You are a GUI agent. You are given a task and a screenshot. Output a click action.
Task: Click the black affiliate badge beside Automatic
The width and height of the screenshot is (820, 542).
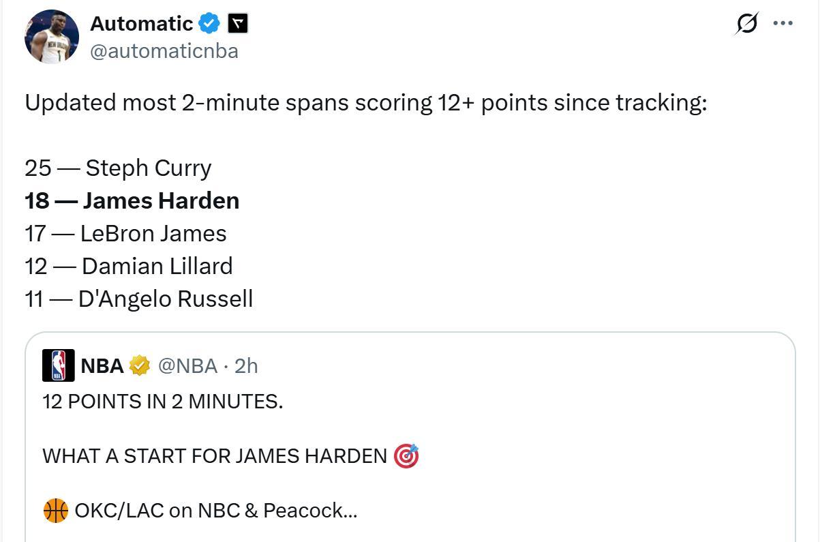[x=237, y=24]
